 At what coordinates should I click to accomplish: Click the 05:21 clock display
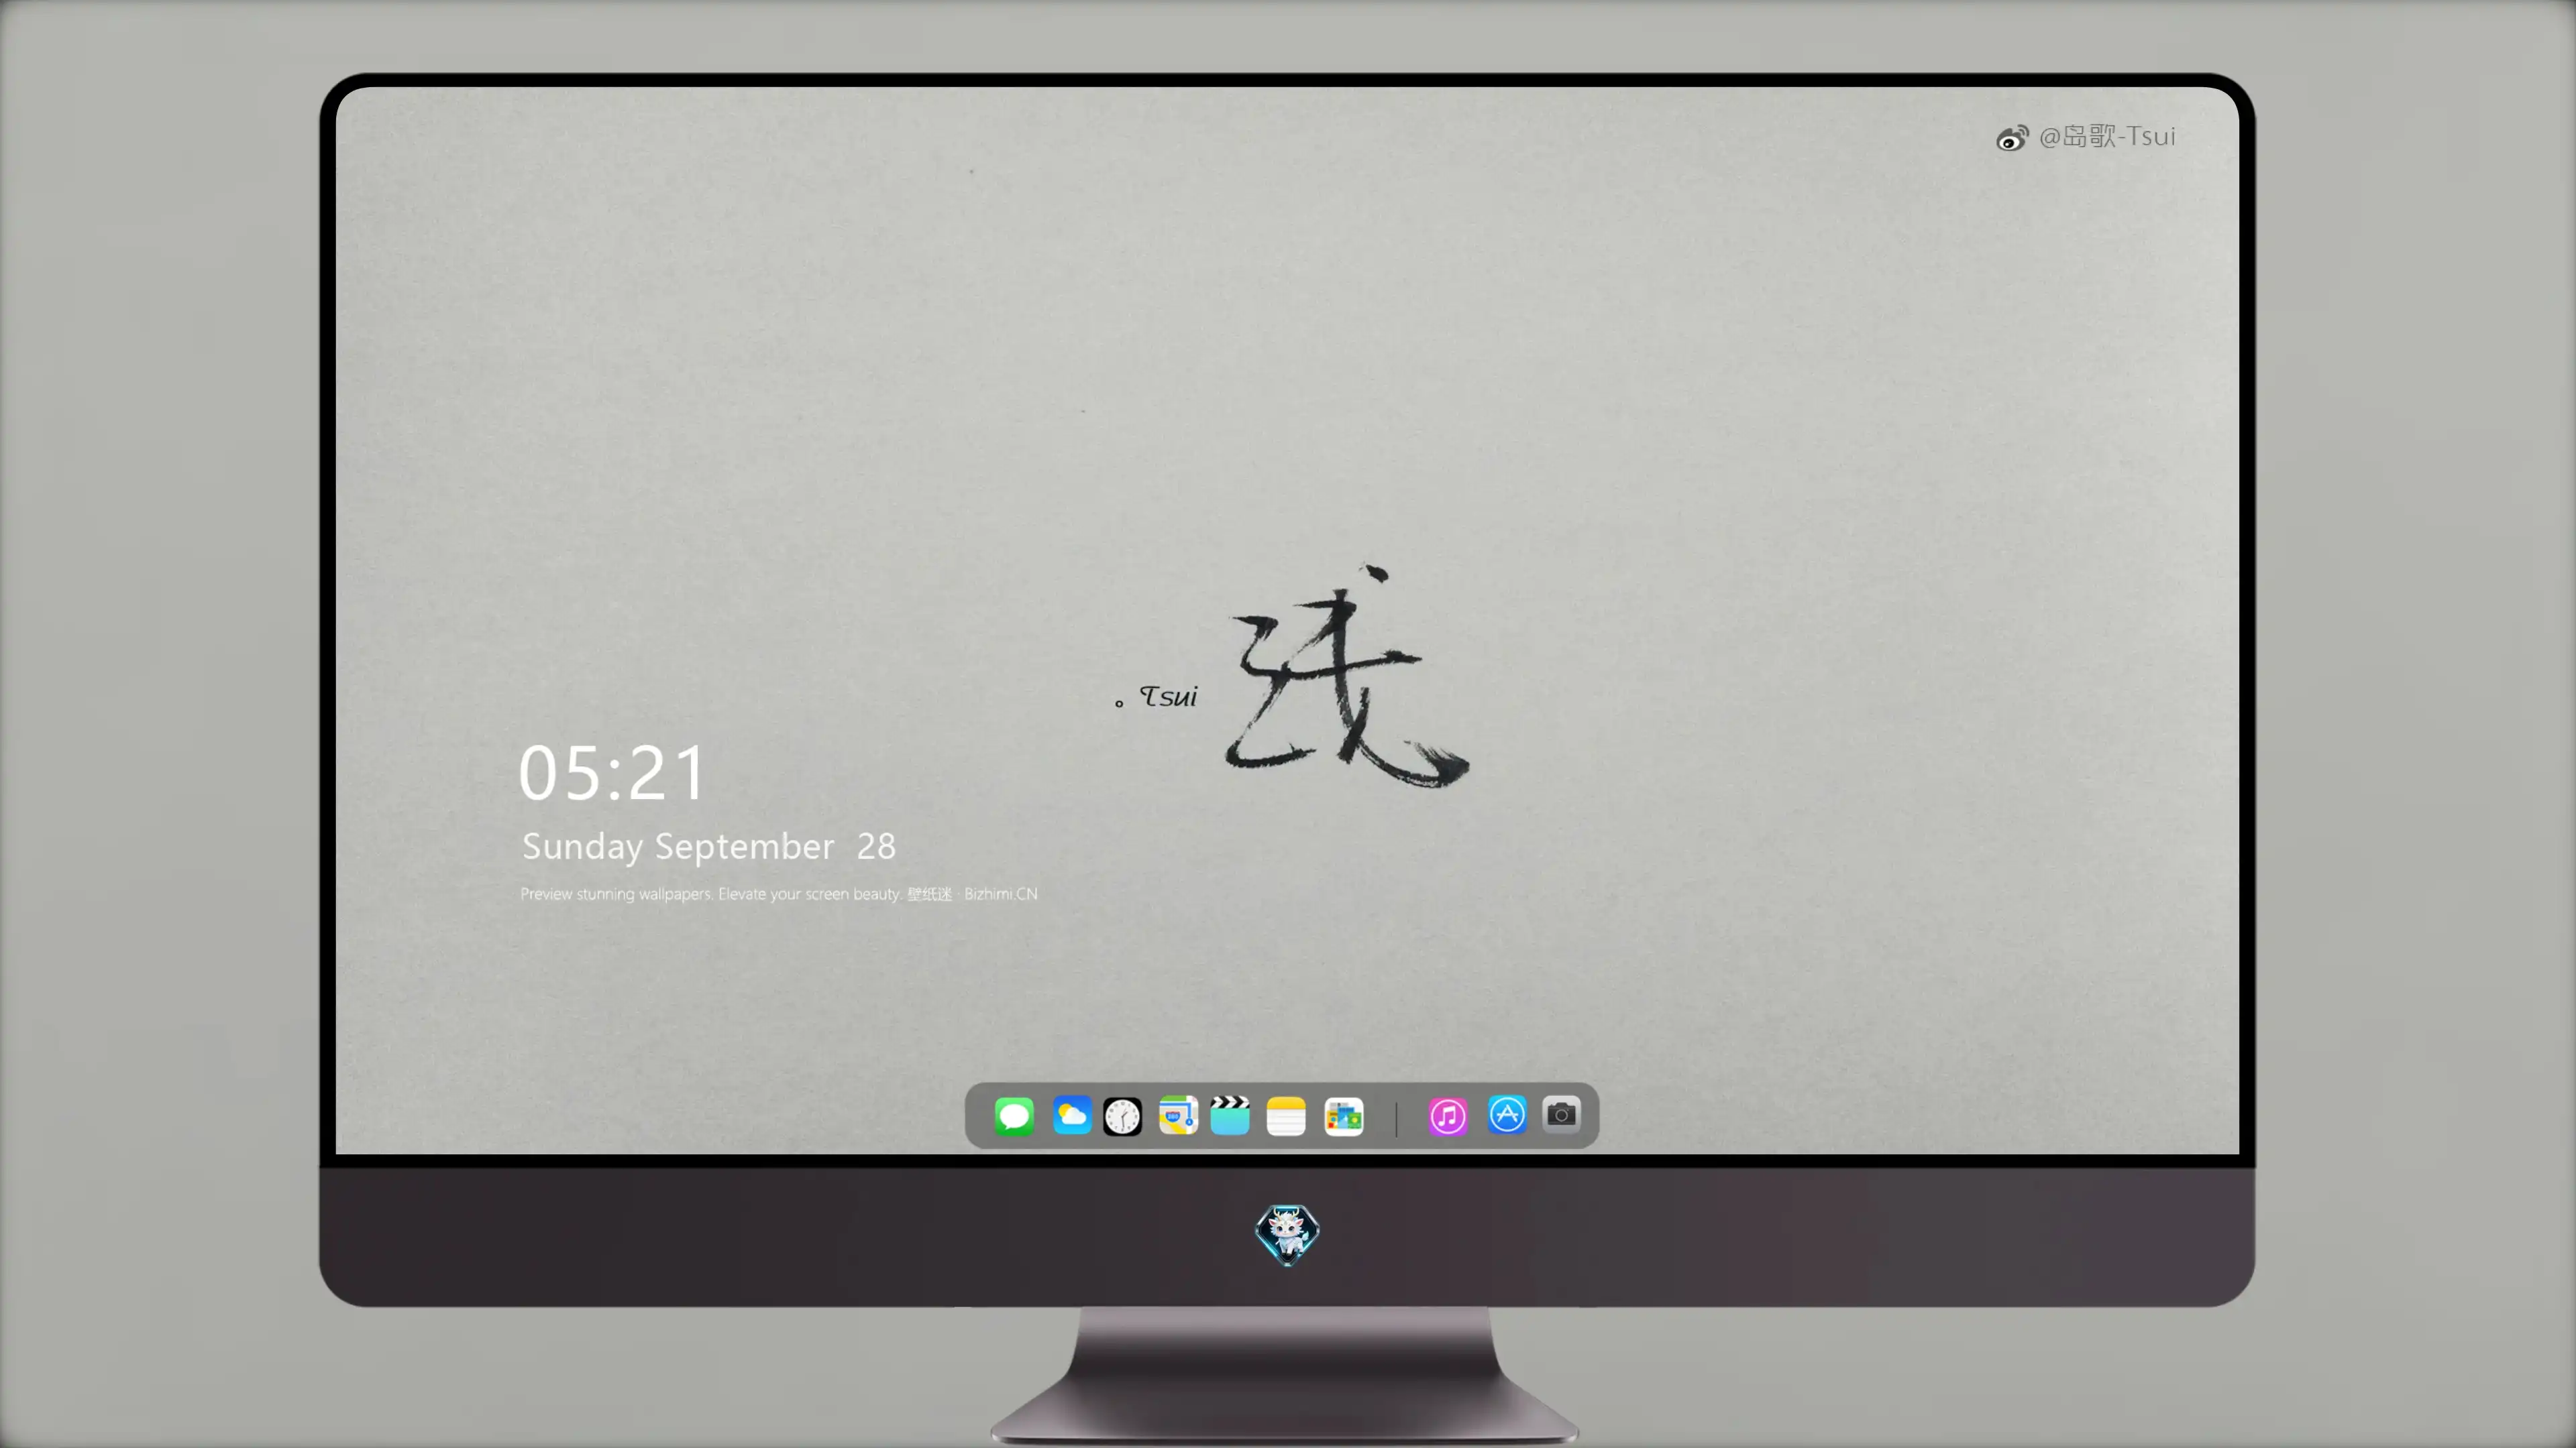click(612, 774)
